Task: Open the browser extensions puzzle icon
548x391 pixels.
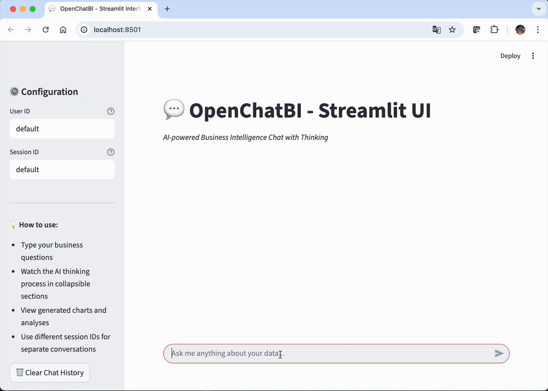Action: coord(494,30)
